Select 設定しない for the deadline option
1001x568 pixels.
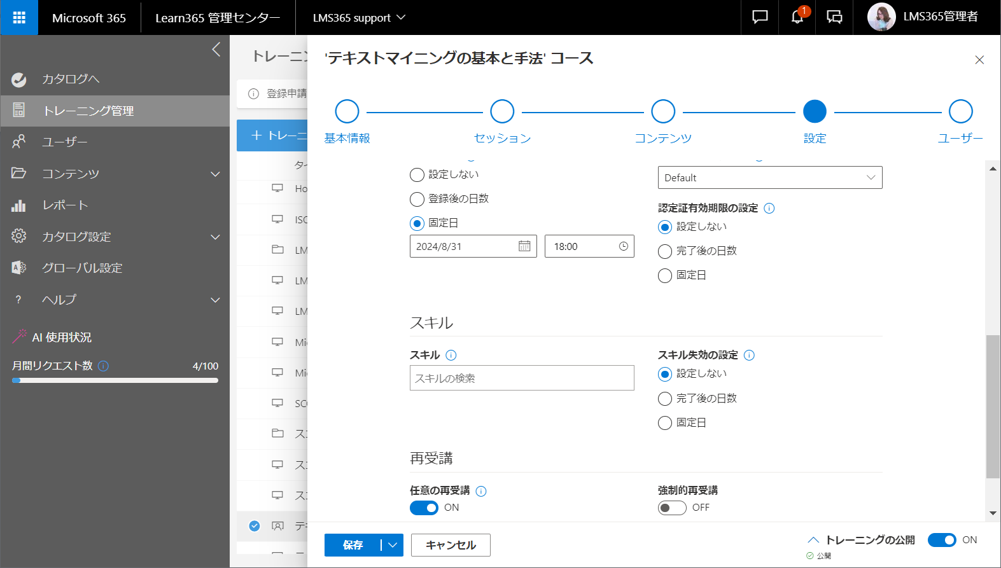coord(417,175)
